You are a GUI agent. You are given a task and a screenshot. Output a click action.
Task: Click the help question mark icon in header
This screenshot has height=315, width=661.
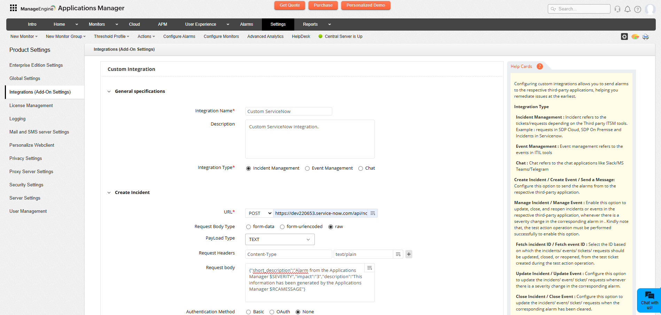tap(638, 9)
